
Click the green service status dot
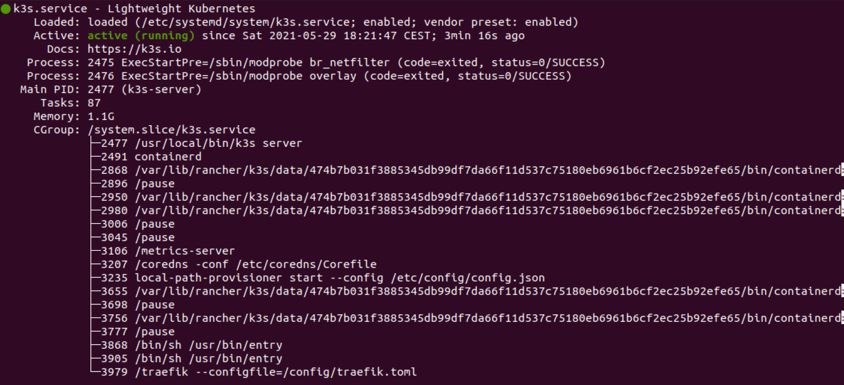pyautogui.click(x=6, y=9)
